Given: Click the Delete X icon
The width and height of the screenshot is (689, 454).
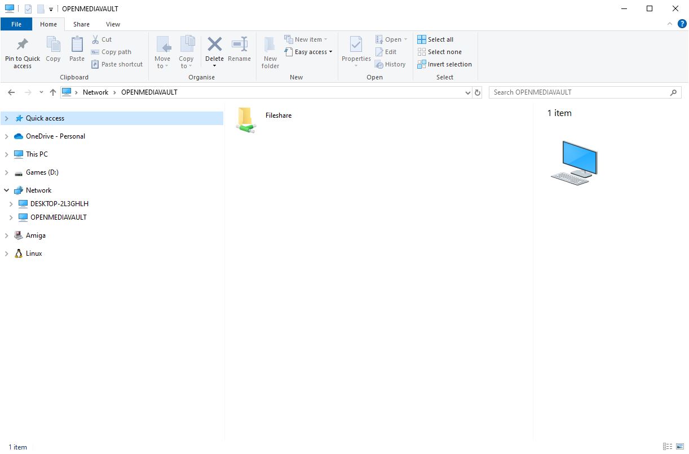Looking at the screenshot, I should pyautogui.click(x=214, y=44).
